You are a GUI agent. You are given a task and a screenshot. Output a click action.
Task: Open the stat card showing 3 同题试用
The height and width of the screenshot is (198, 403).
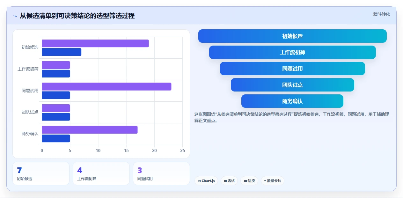pos(161,173)
